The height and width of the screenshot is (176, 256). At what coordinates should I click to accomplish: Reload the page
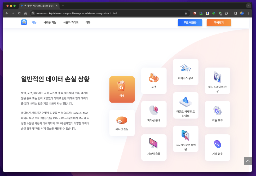point(19,14)
